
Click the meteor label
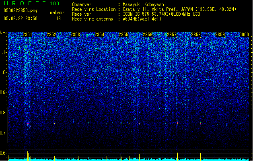[57, 12]
